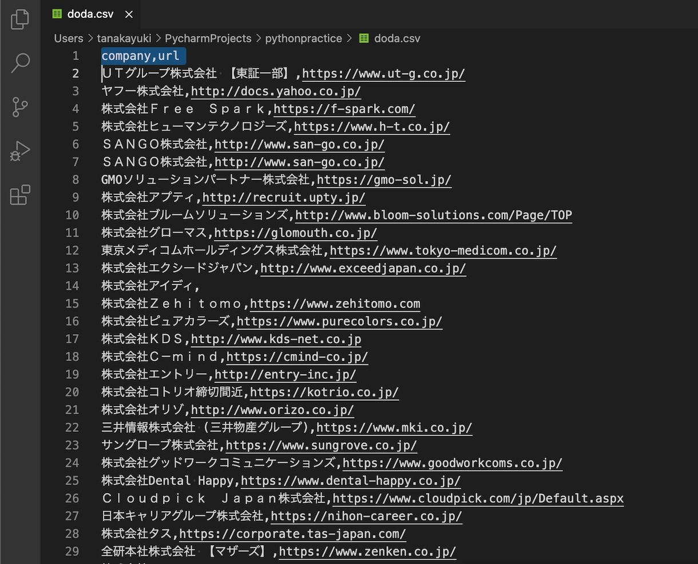This screenshot has width=698, height=564.
Task: Follow the https://glomouth.co.jp/ link
Action: pos(296,233)
